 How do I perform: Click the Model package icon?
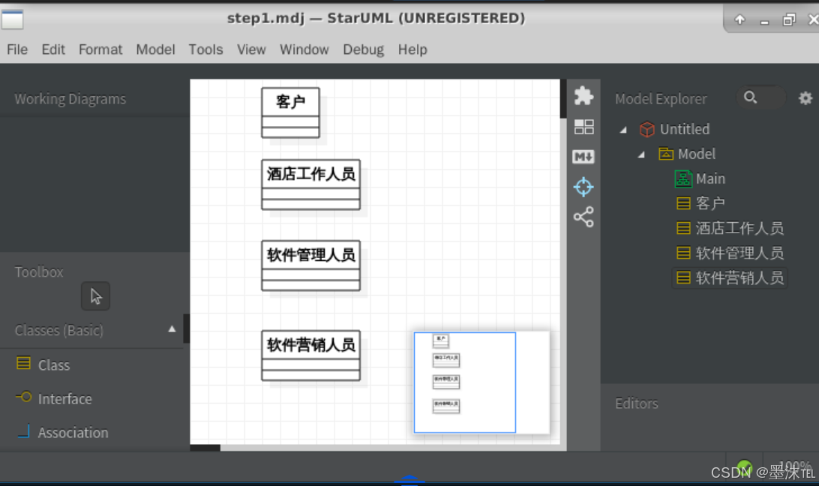666,154
